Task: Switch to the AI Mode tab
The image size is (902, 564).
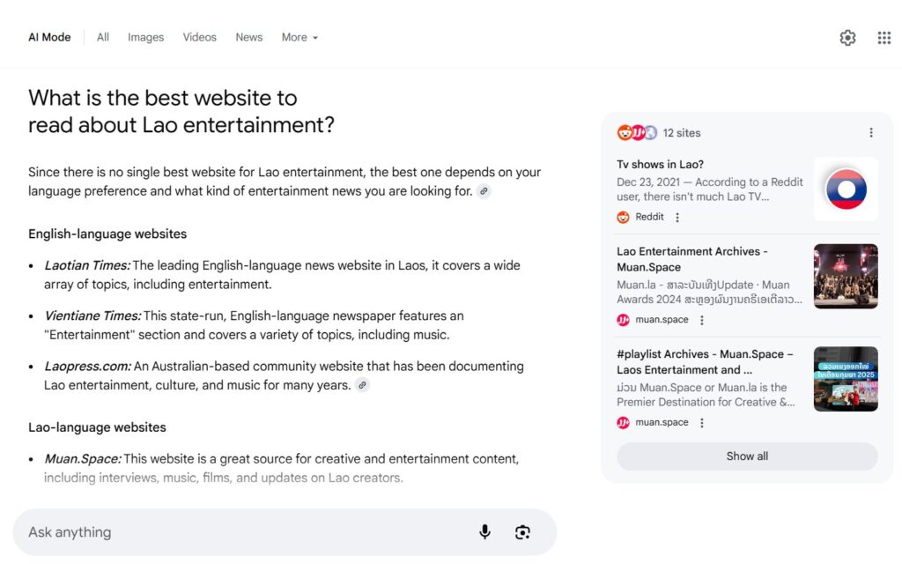Action: (49, 37)
